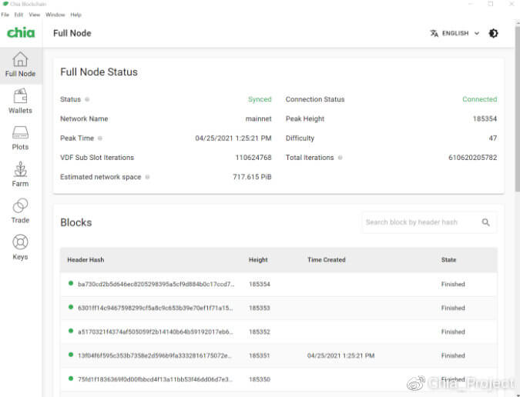The height and width of the screenshot is (397, 520).
Task: Open the Window menu
Action: (55, 15)
